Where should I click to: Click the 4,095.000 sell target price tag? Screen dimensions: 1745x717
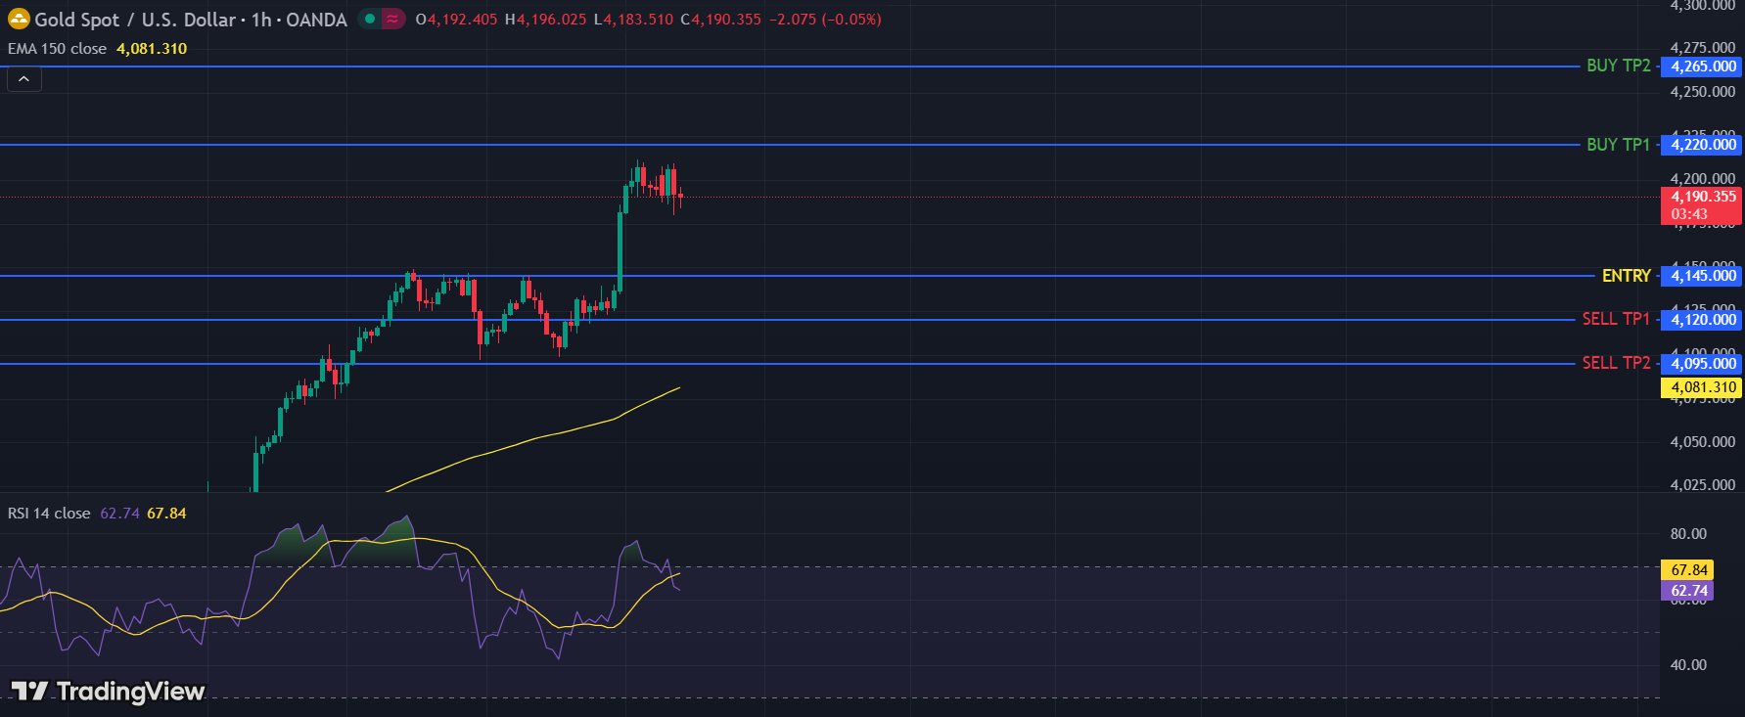click(1703, 364)
